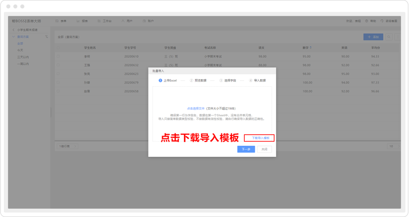Image resolution: width=409 pixels, height=217 pixels.
Task: Click the filter icon next to 查询方案
Action: pyautogui.click(x=47, y=37)
